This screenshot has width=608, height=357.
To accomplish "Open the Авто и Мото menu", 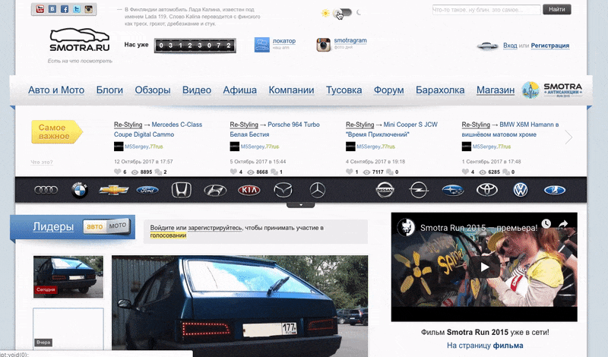I will pyautogui.click(x=56, y=90).
